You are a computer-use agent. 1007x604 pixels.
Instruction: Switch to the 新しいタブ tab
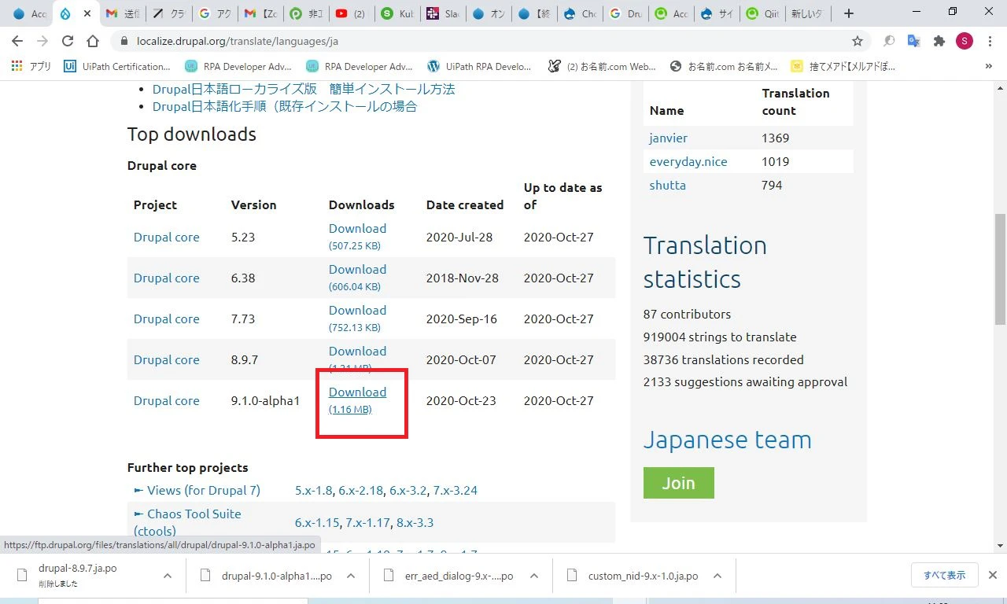coord(807,13)
